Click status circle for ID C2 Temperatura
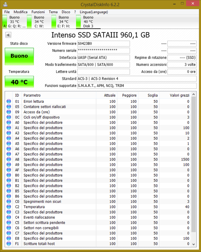 coord(9,207)
